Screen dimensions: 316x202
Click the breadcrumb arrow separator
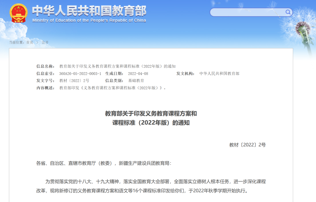coord(37,42)
